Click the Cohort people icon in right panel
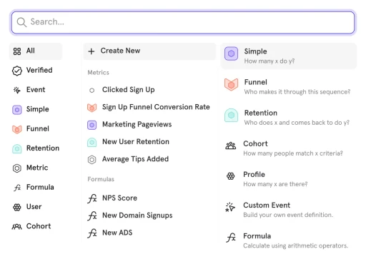366x259 pixels. (231, 146)
